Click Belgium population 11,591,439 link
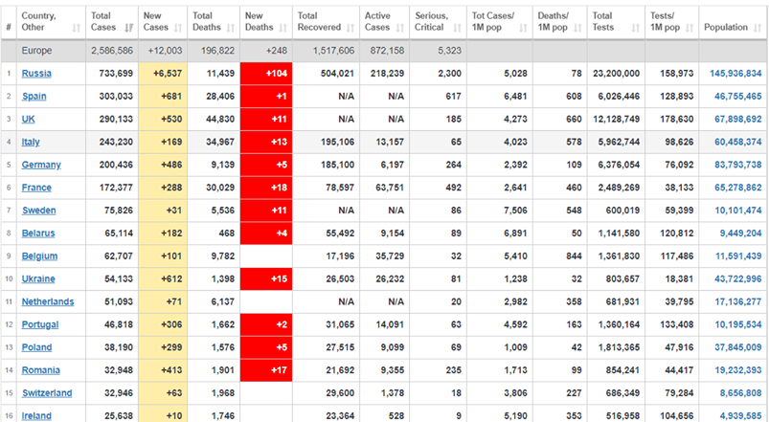This screenshot has height=422, width=769. (738, 256)
